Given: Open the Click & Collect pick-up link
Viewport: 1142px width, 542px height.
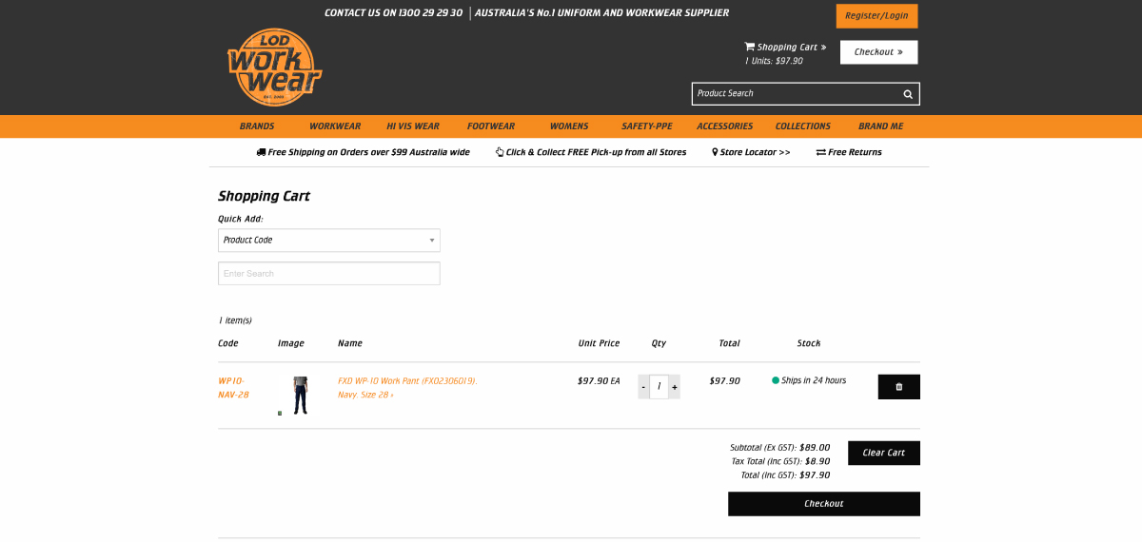Looking at the screenshot, I should click(591, 152).
